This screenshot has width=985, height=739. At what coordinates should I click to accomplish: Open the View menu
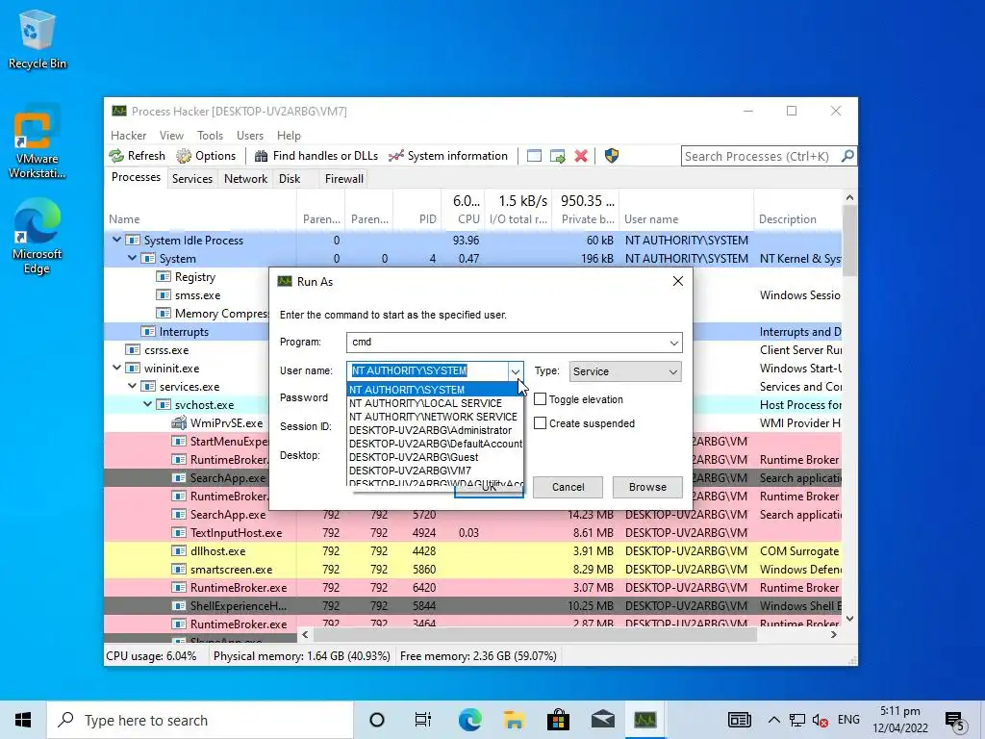[171, 136]
